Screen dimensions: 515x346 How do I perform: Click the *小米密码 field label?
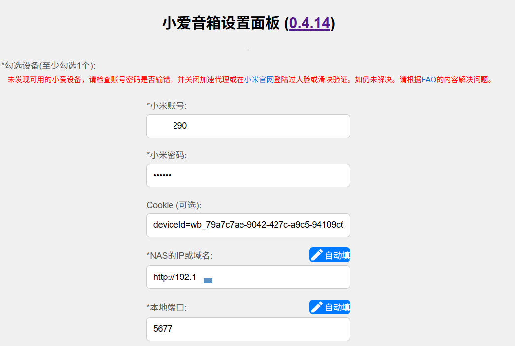(167, 155)
